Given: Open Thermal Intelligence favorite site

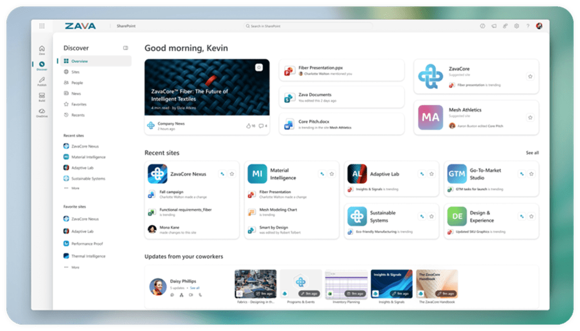Looking at the screenshot, I should point(88,256).
